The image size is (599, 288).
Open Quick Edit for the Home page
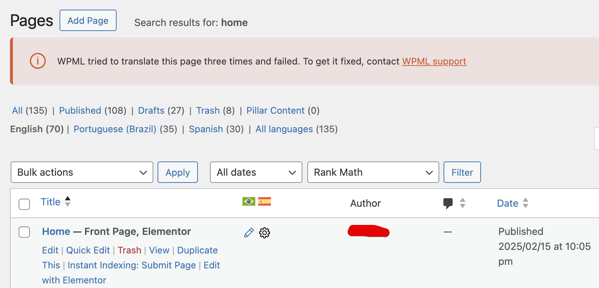(88, 250)
